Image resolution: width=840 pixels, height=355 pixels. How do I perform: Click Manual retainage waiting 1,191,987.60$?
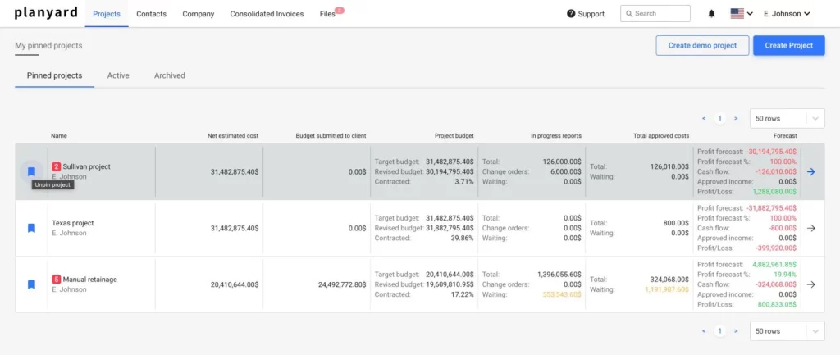[x=667, y=289]
